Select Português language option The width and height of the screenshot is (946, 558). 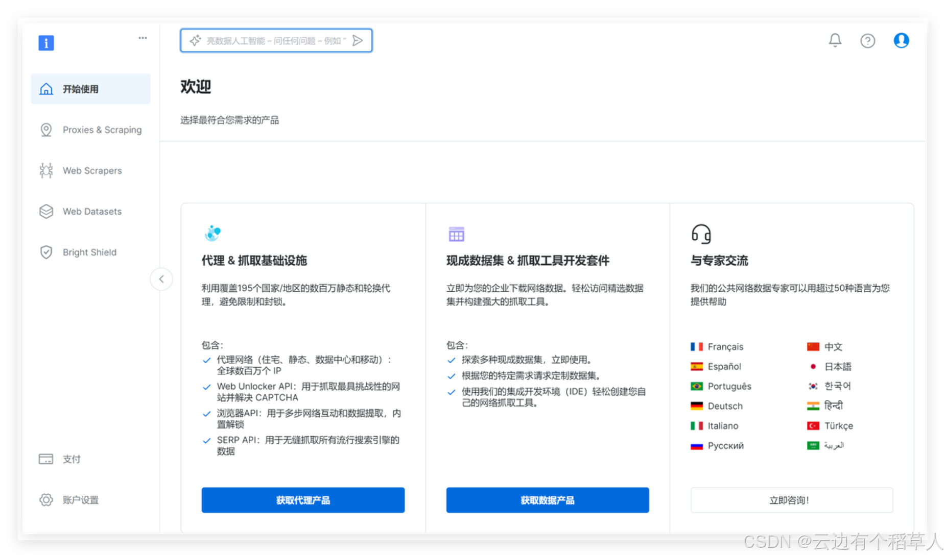click(x=721, y=386)
